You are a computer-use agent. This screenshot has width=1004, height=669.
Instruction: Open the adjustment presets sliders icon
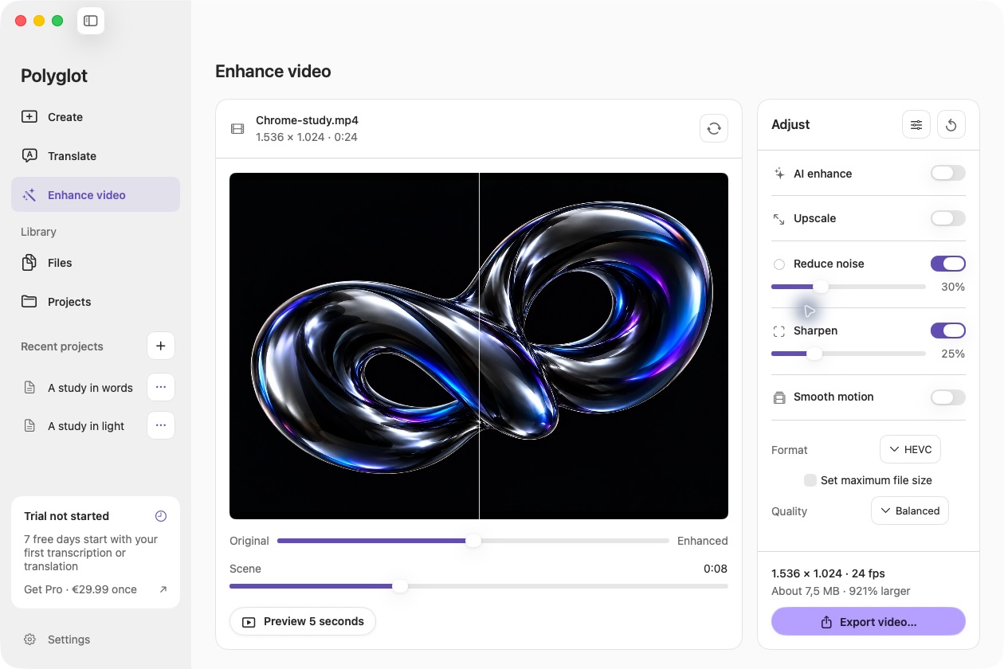916,124
